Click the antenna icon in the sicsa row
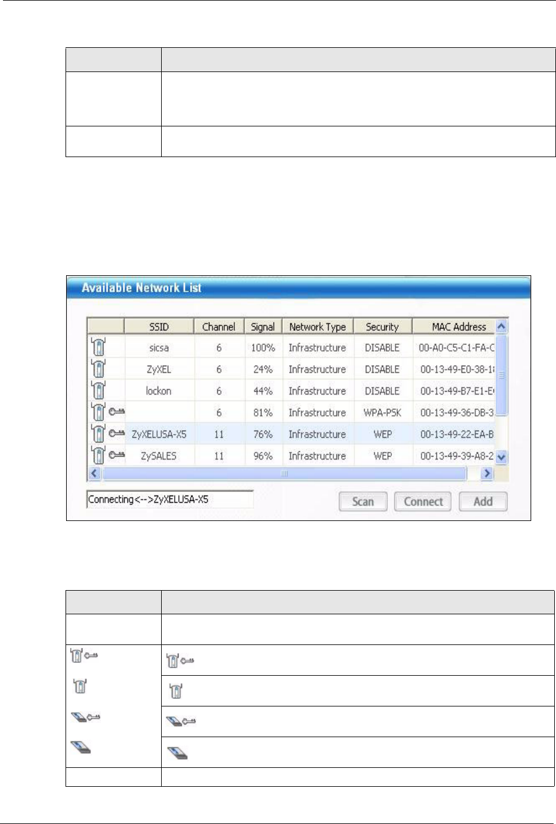The width and height of the screenshot is (556, 824). [98, 347]
